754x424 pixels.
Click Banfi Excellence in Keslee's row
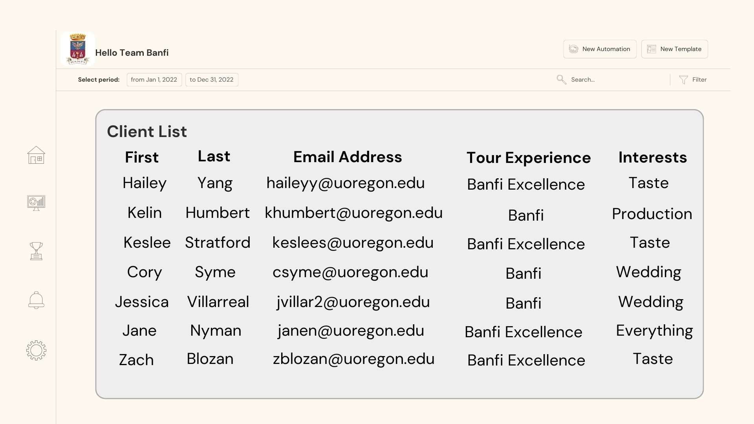click(x=526, y=244)
